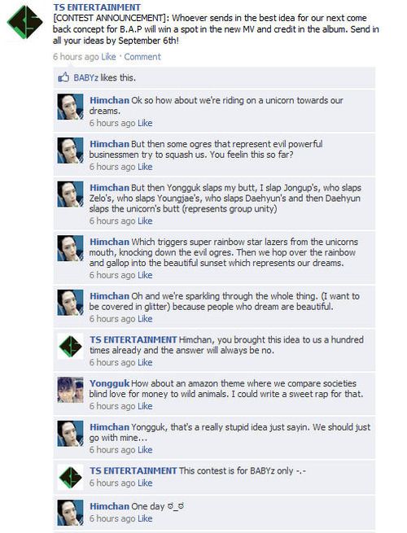
Task: Click TS Entertainment logo on the hundred times reply
Action: [70, 346]
